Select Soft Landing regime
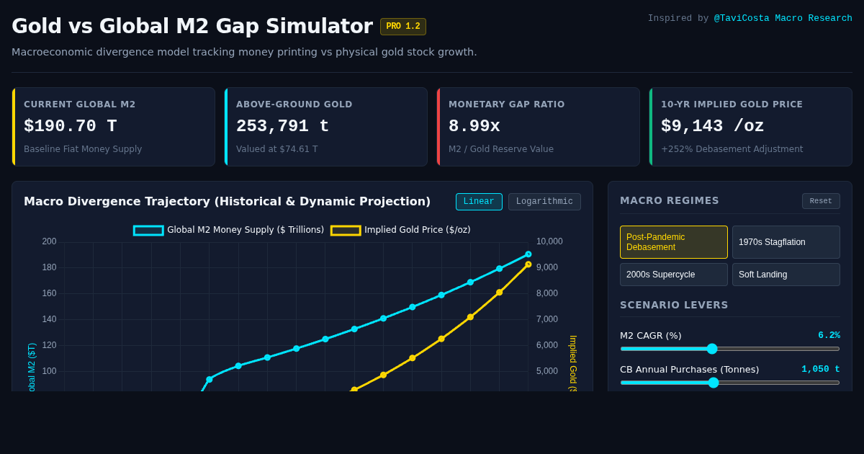This screenshot has height=454, width=864. tap(786, 275)
